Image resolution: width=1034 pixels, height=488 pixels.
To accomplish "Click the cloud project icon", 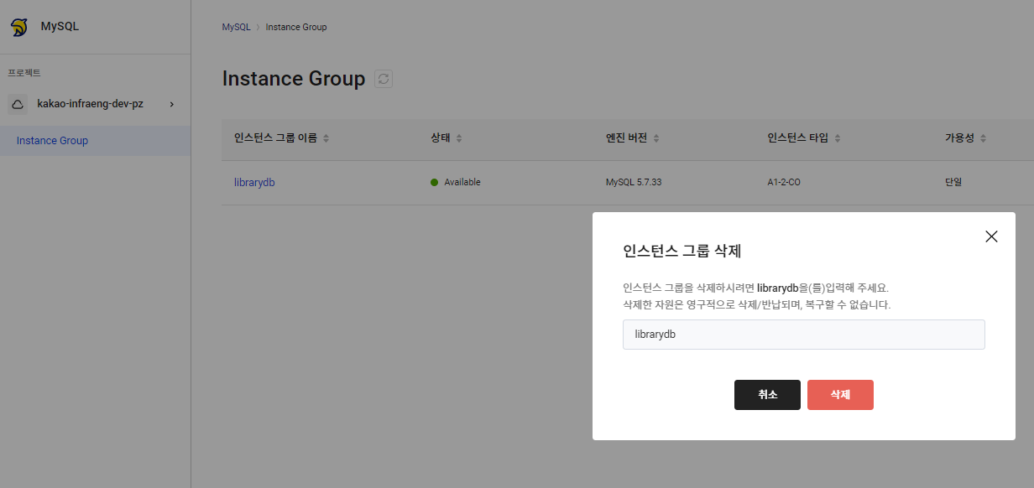I will 18,104.
